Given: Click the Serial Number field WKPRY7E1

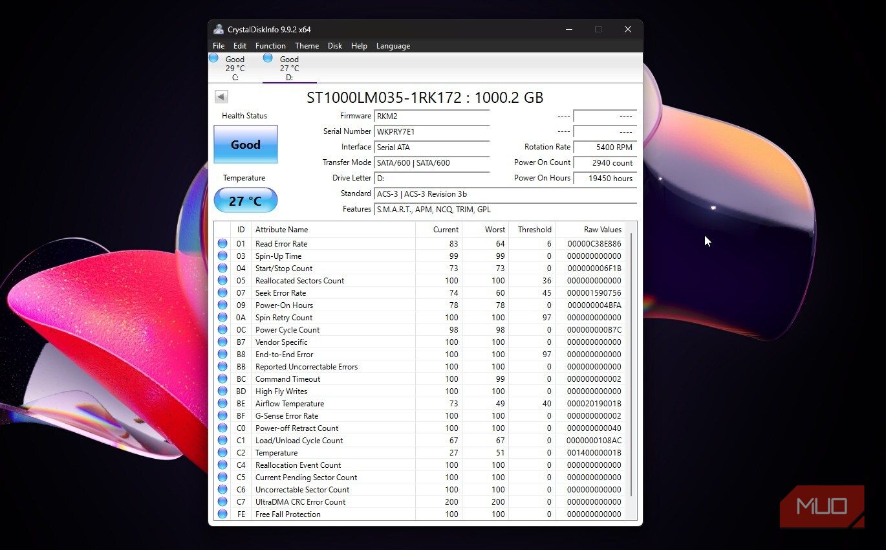Looking at the screenshot, I should (x=432, y=132).
